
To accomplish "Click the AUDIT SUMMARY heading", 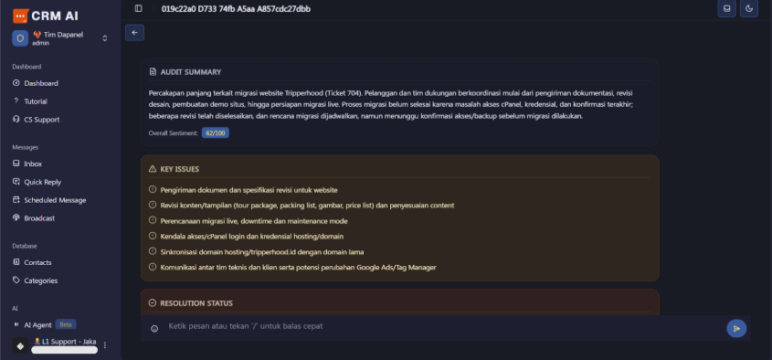I will [x=191, y=72].
